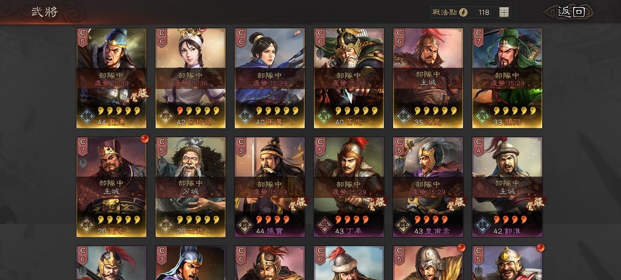Viewport: 621px width, 280px height.
Task: Click the 返回 back button
Action: (570, 12)
